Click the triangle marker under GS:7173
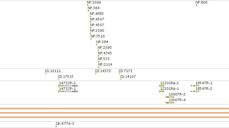This screenshot has width=229, height=128. [x=119, y=74]
